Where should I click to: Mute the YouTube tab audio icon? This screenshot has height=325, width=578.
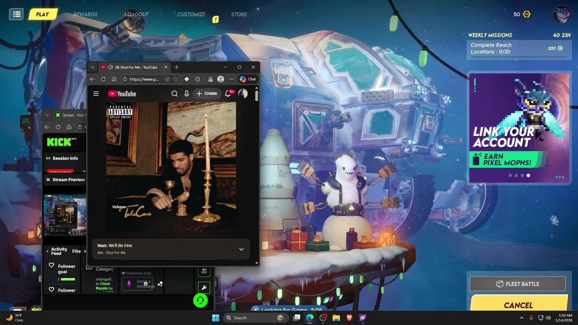coord(110,67)
